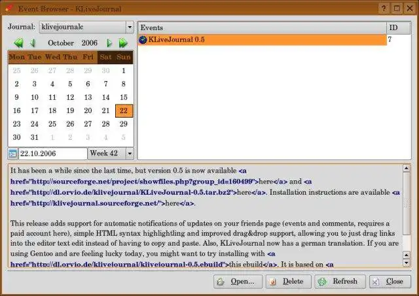Click ID value 7 in events list

click(x=390, y=39)
